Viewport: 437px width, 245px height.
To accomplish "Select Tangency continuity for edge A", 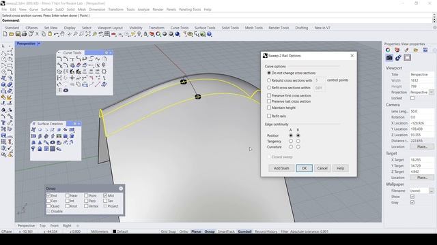I will [291, 141].
